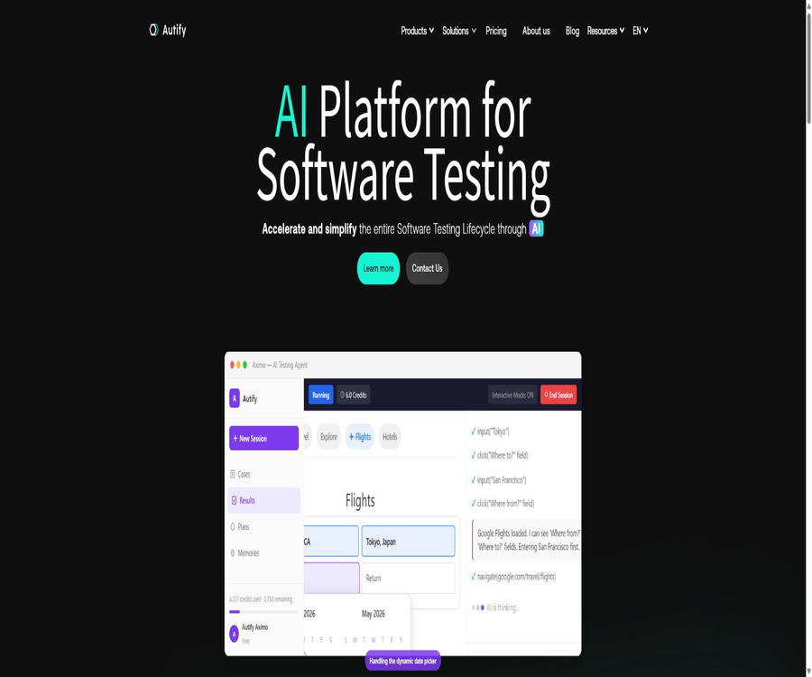The width and height of the screenshot is (812, 677).
Task: Click the AI is thinking indicator
Action: click(x=495, y=607)
